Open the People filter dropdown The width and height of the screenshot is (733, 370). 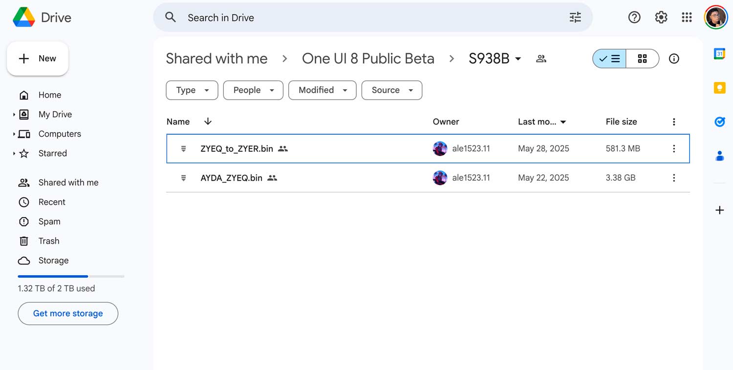coord(253,90)
